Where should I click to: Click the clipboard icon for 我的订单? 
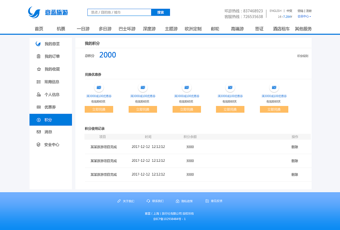click(39, 56)
